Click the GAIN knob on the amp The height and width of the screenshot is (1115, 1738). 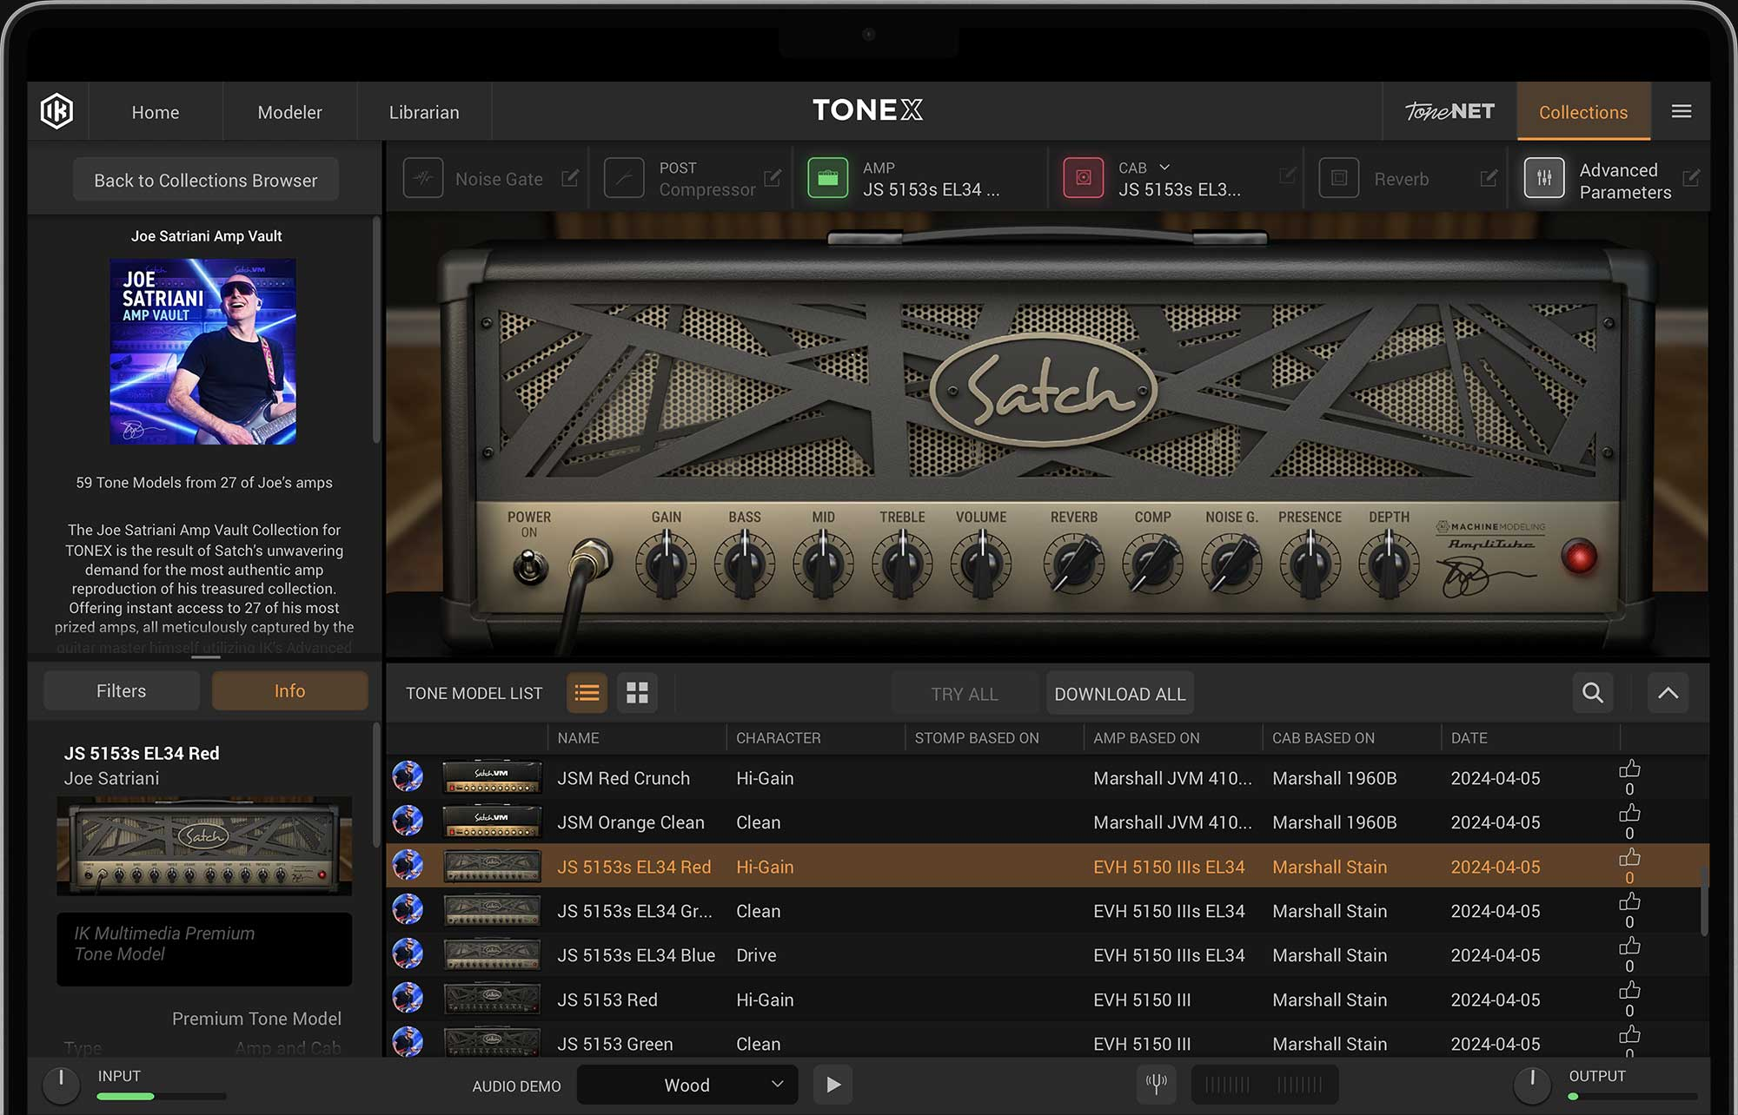click(x=666, y=564)
